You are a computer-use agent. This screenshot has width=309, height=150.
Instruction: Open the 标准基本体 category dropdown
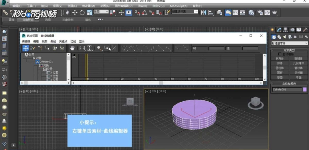tap(290, 43)
